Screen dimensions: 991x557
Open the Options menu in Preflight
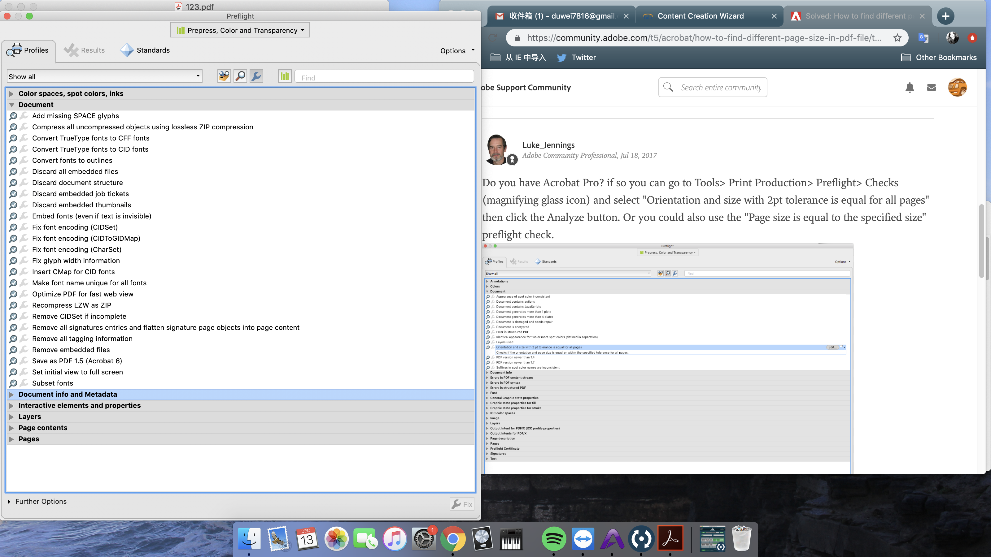point(457,51)
